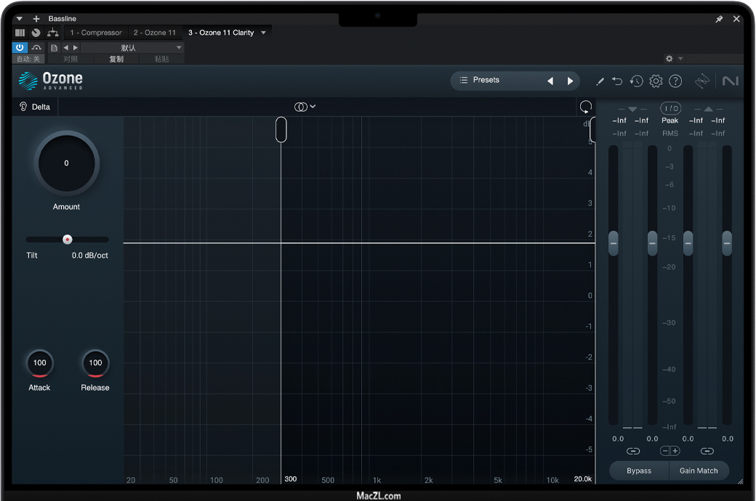
Task: Click the reset circular arrow icon
Action: [585, 107]
